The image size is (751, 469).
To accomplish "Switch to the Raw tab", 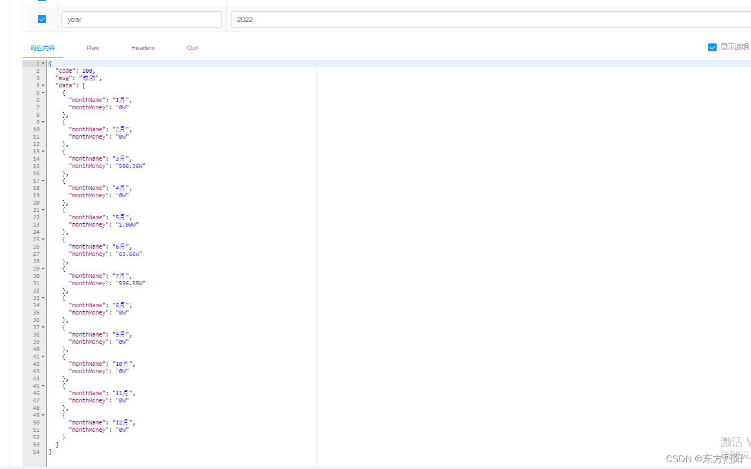I will click(93, 48).
